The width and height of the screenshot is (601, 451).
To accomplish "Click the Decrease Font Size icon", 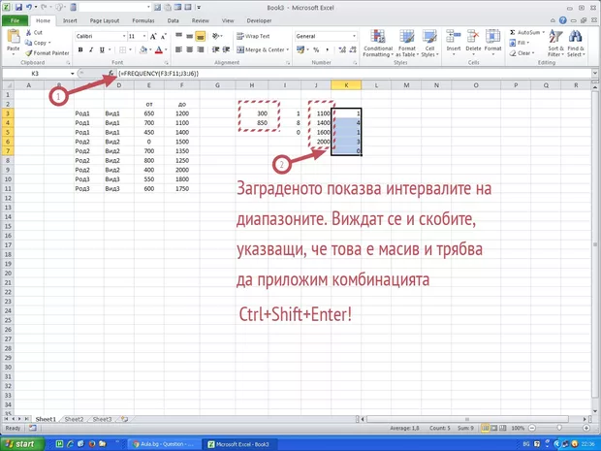I will pos(163,37).
